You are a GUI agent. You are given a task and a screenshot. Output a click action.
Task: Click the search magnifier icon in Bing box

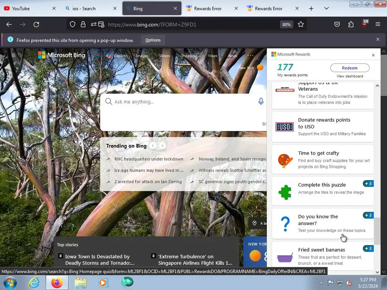pos(108,101)
